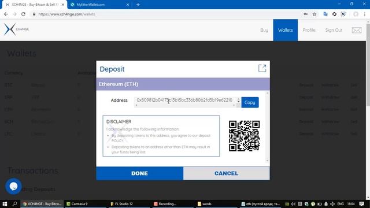The height and width of the screenshot is (208, 370).
Task: Reload the current page
Action: coord(23,14)
